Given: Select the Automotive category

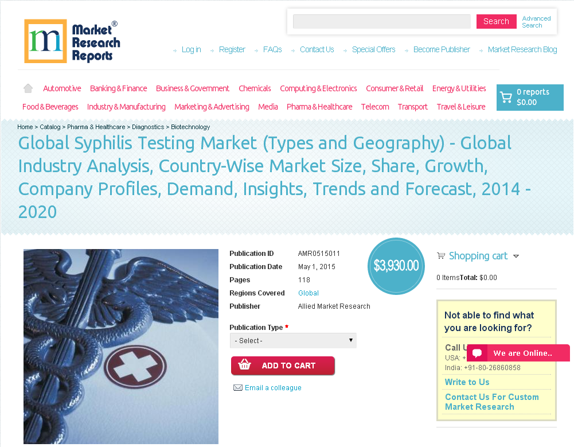Looking at the screenshot, I should click(x=61, y=88).
